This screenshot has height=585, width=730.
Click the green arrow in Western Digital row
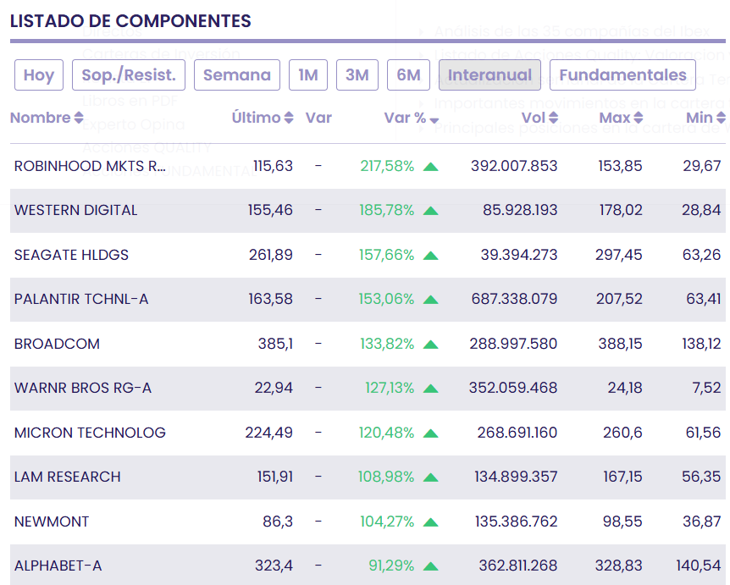pos(430,210)
